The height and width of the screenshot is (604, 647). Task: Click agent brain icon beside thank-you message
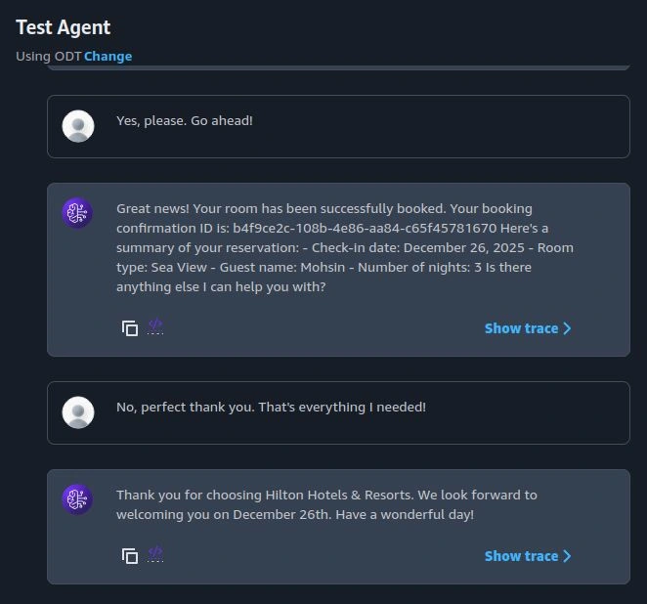click(x=77, y=499)
